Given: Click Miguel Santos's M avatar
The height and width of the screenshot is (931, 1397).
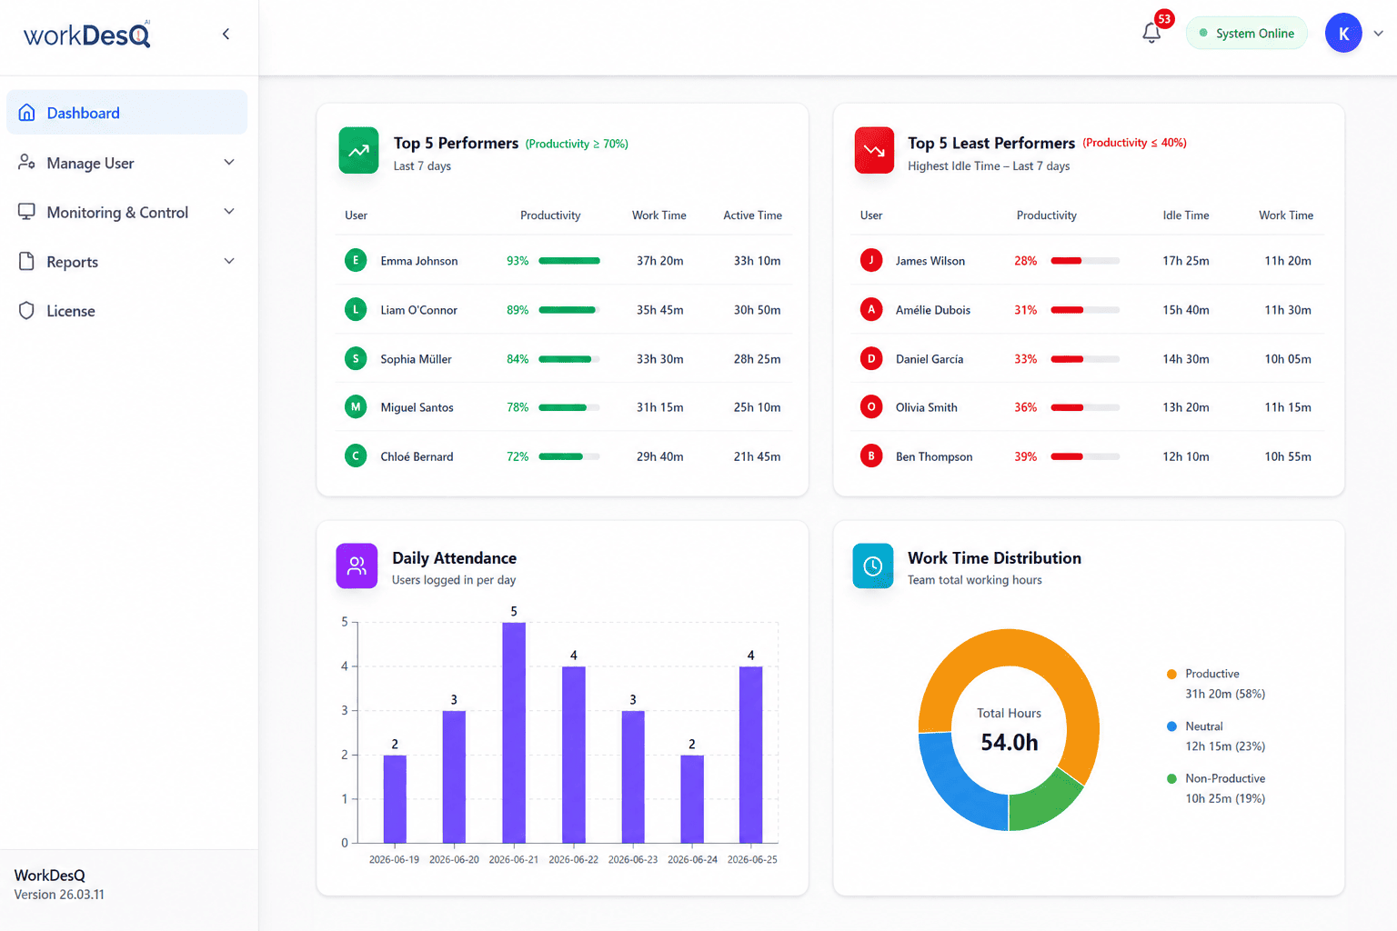Looking at the screenshot, I should pos(356,407).
